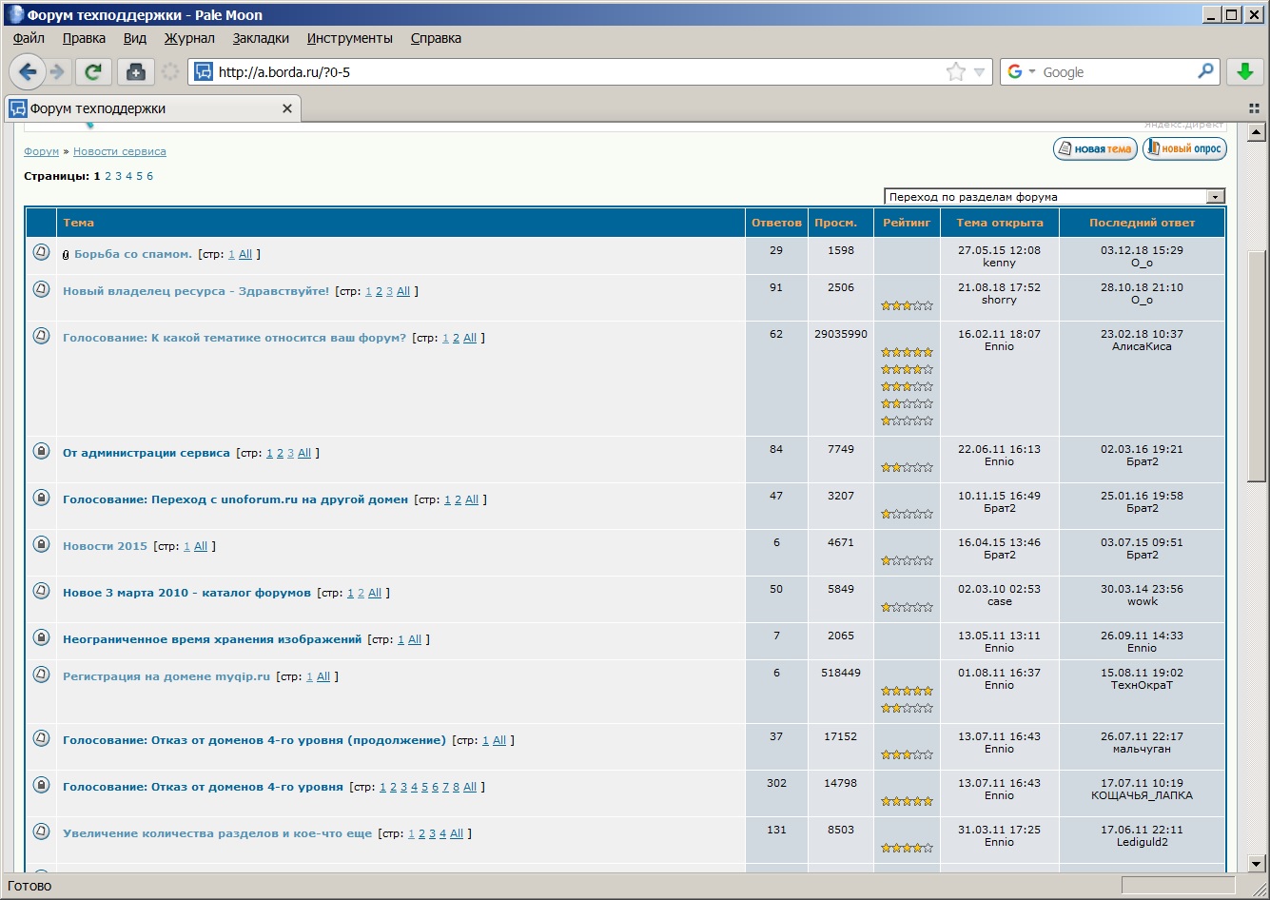Reload the current page

coord(93,71)
